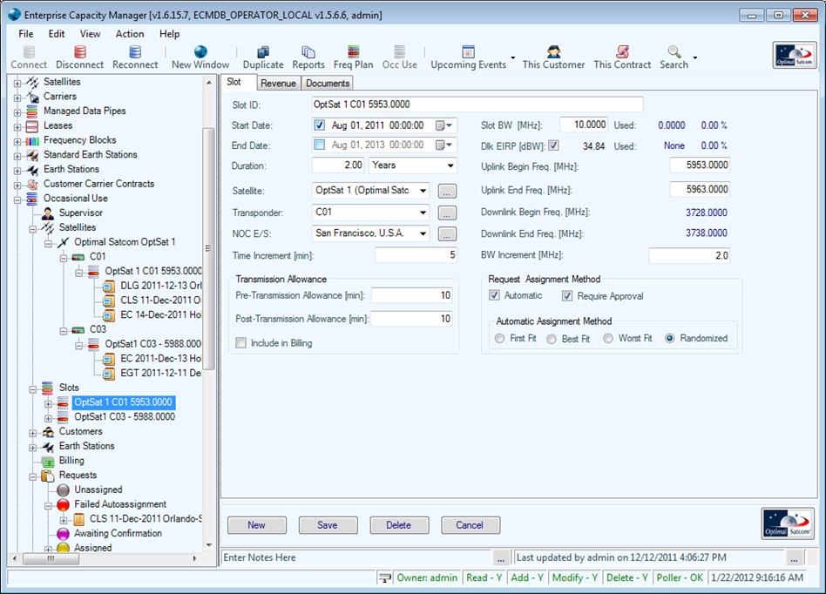This screenshot has width=826, height=594.
Task: Open the NOC E/S dropdown
Action: 423,233
